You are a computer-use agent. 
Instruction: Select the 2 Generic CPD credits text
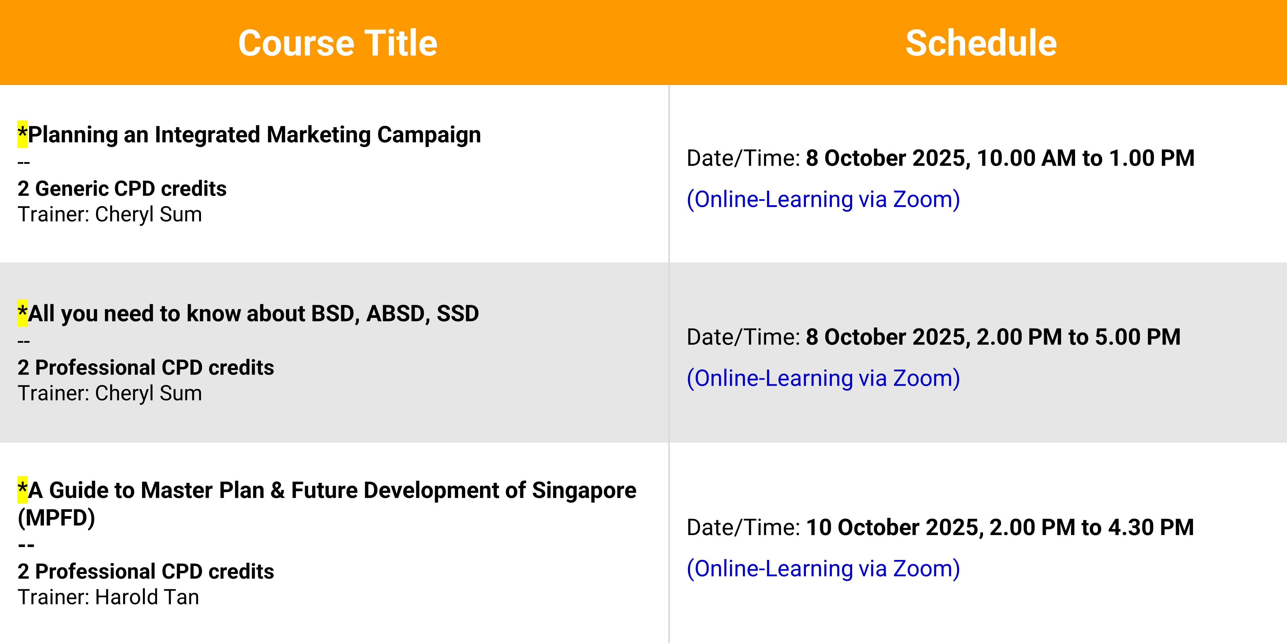tap(122, 189)
